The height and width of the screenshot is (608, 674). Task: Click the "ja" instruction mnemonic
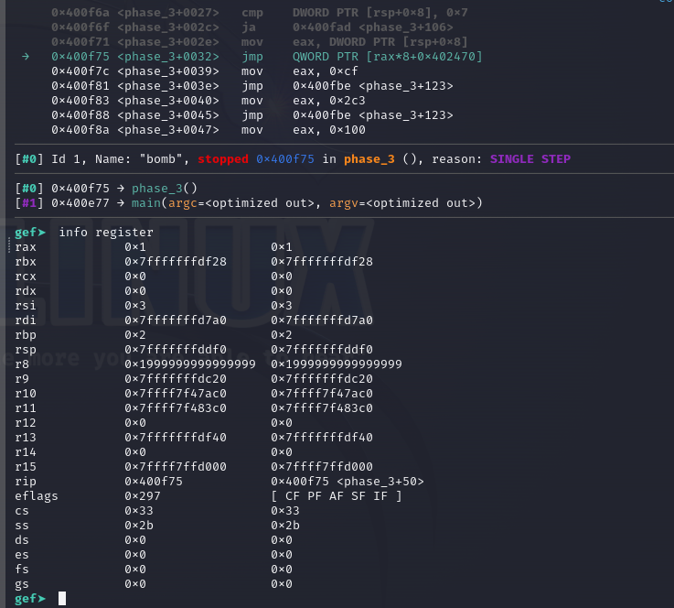[x=249, y=27]
